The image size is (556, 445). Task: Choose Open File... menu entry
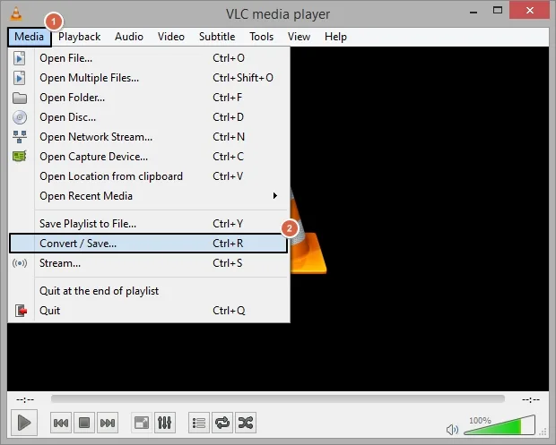coord(149,58)
